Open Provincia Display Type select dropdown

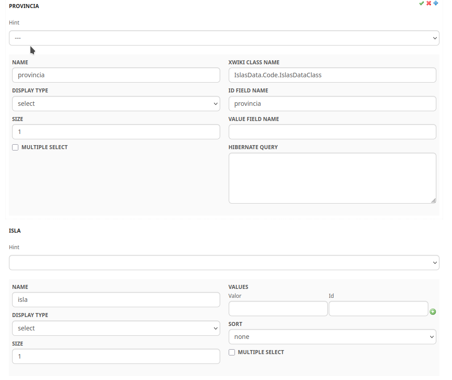tap(116, 104)
